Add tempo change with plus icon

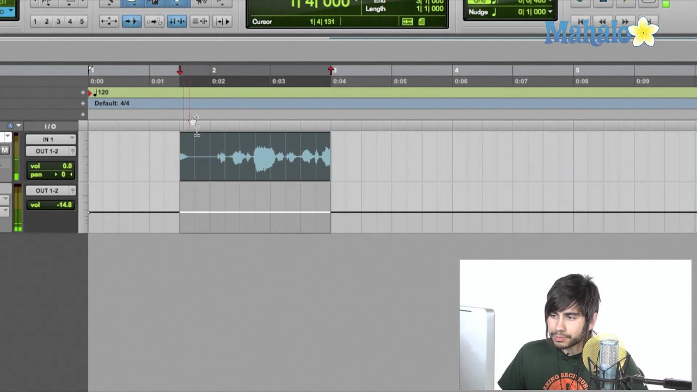[x=83, y=93]
